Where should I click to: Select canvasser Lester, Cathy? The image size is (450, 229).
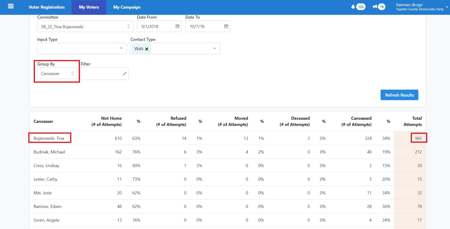click(x=45, y=179)
